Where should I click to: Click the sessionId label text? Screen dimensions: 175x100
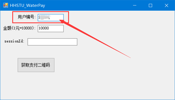[14, 41]
